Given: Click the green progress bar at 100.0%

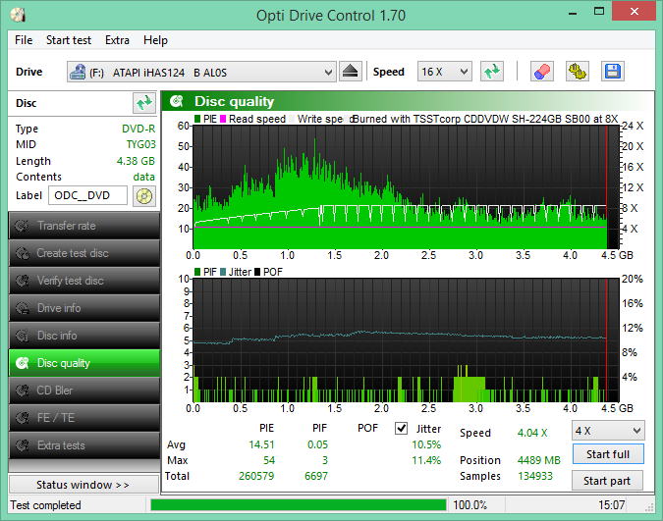Looking at the screenshot, I should click(x=299, y=505).
